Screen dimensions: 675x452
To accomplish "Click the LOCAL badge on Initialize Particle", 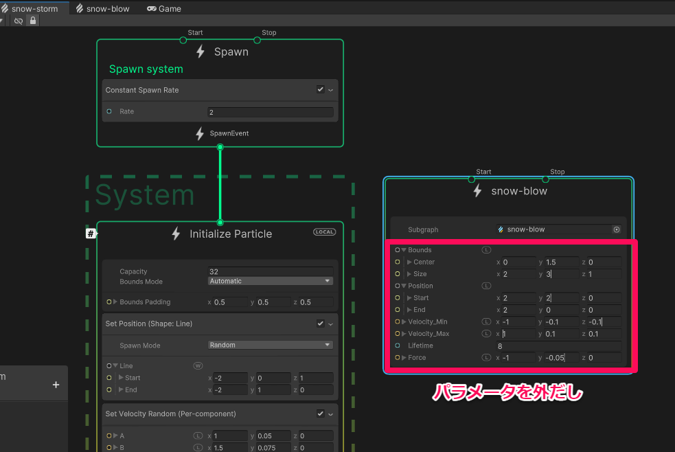I will point(323,231).
